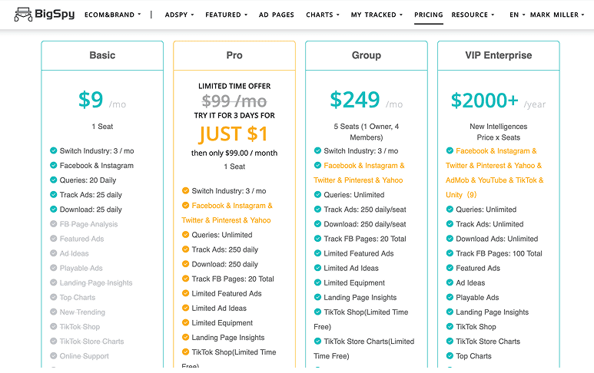The height and width of the screenshot is (373, 594).
Task: Open the ADSPY dropdown
Action: click(179, 15)
